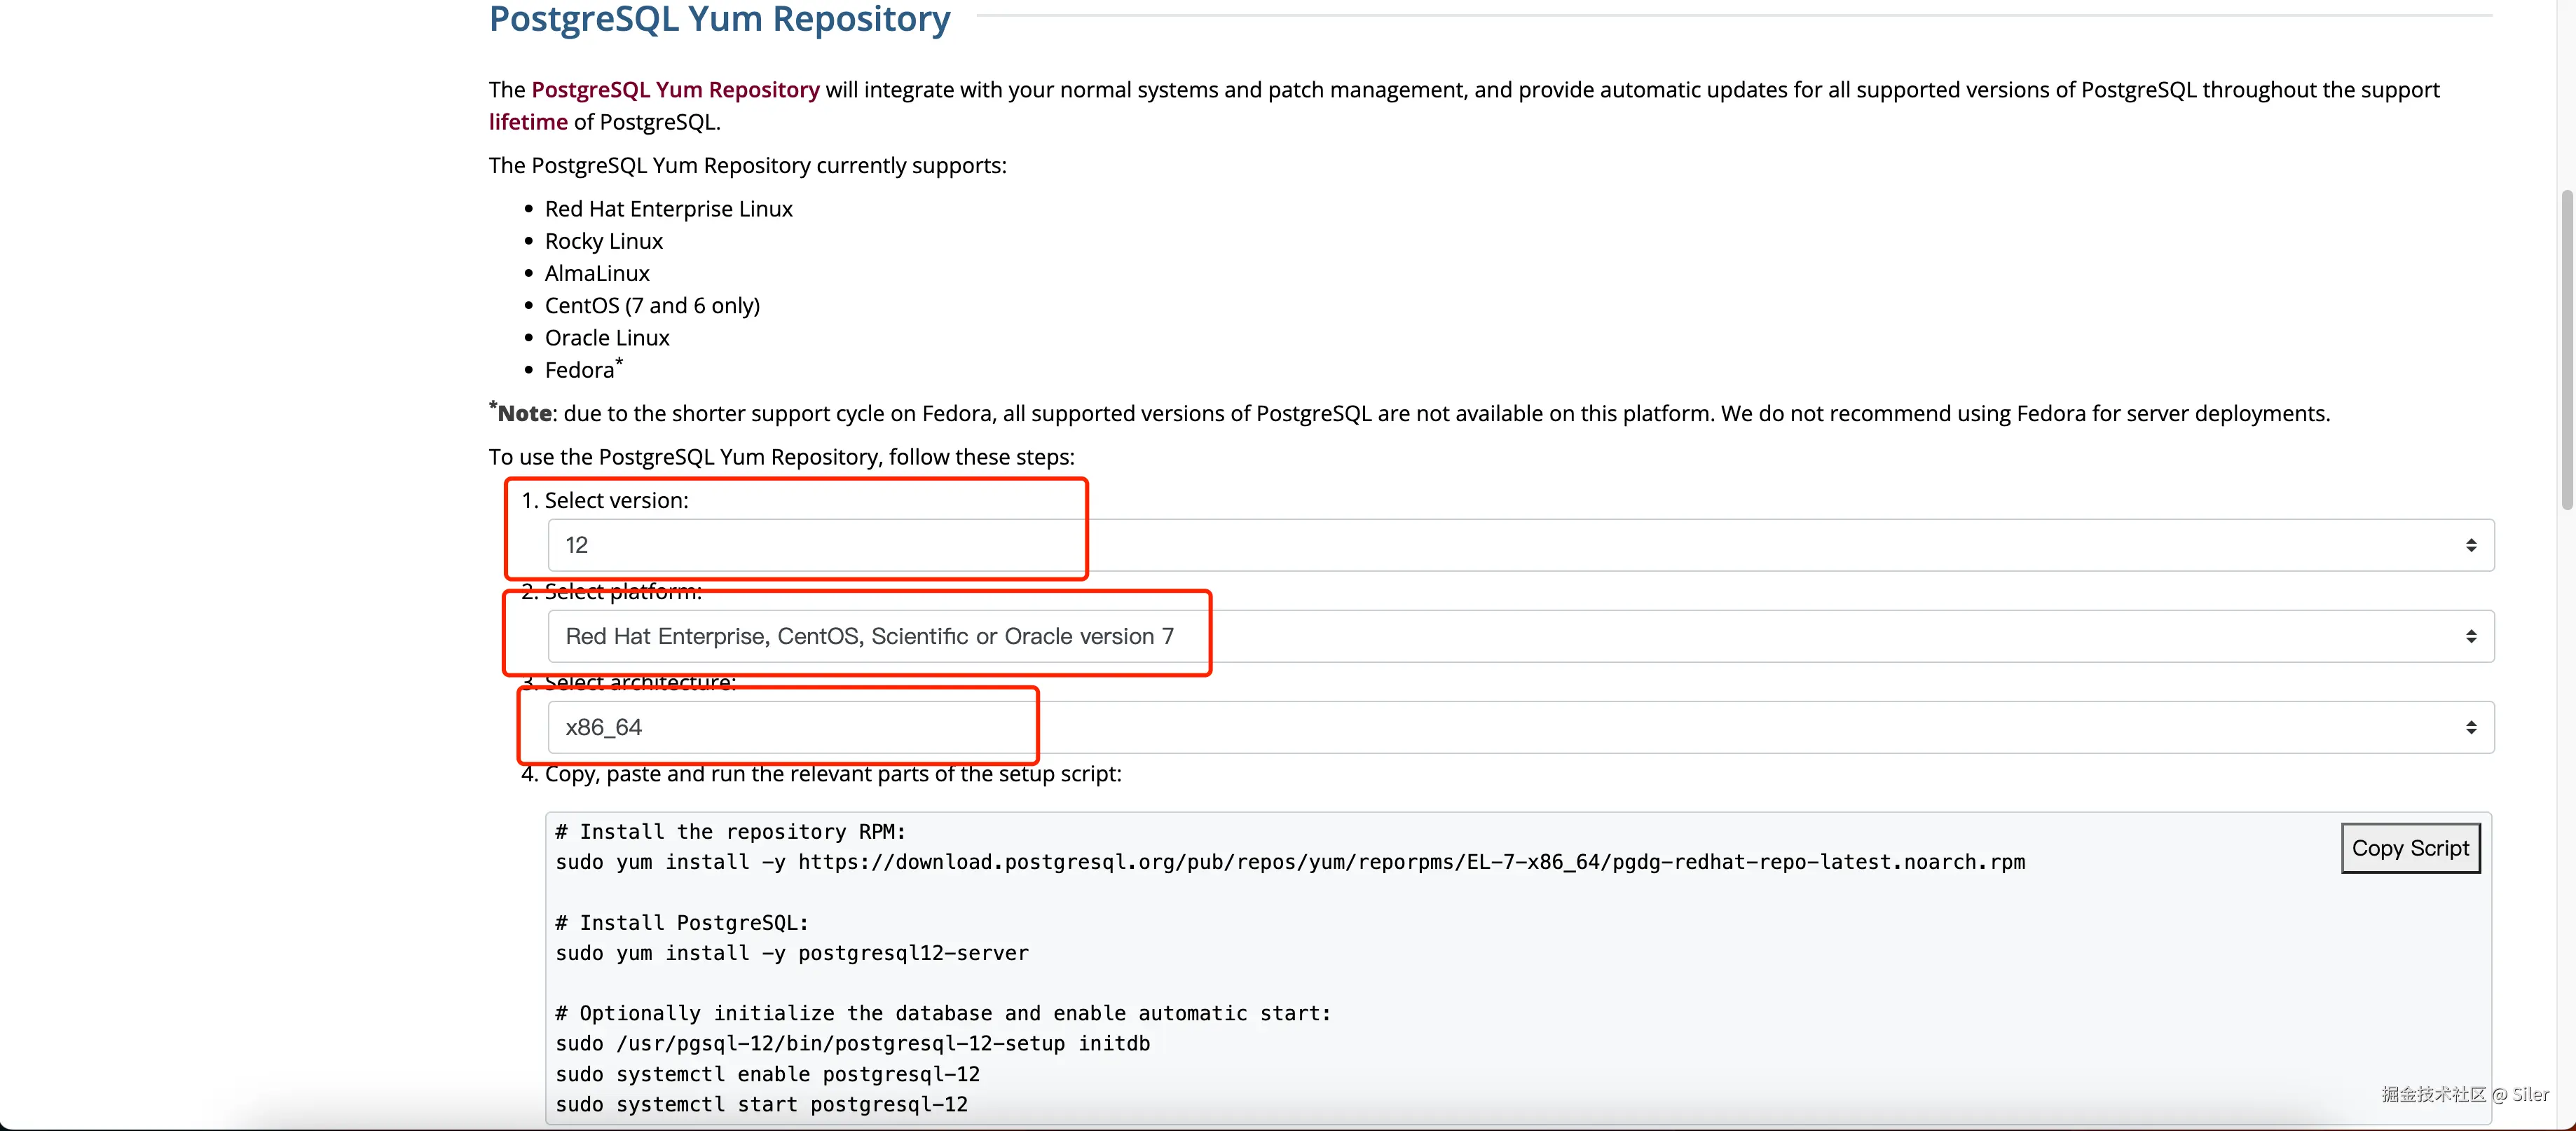
Task: Click the repository RPM yum install URL line
Action: tap(1290, 862)
